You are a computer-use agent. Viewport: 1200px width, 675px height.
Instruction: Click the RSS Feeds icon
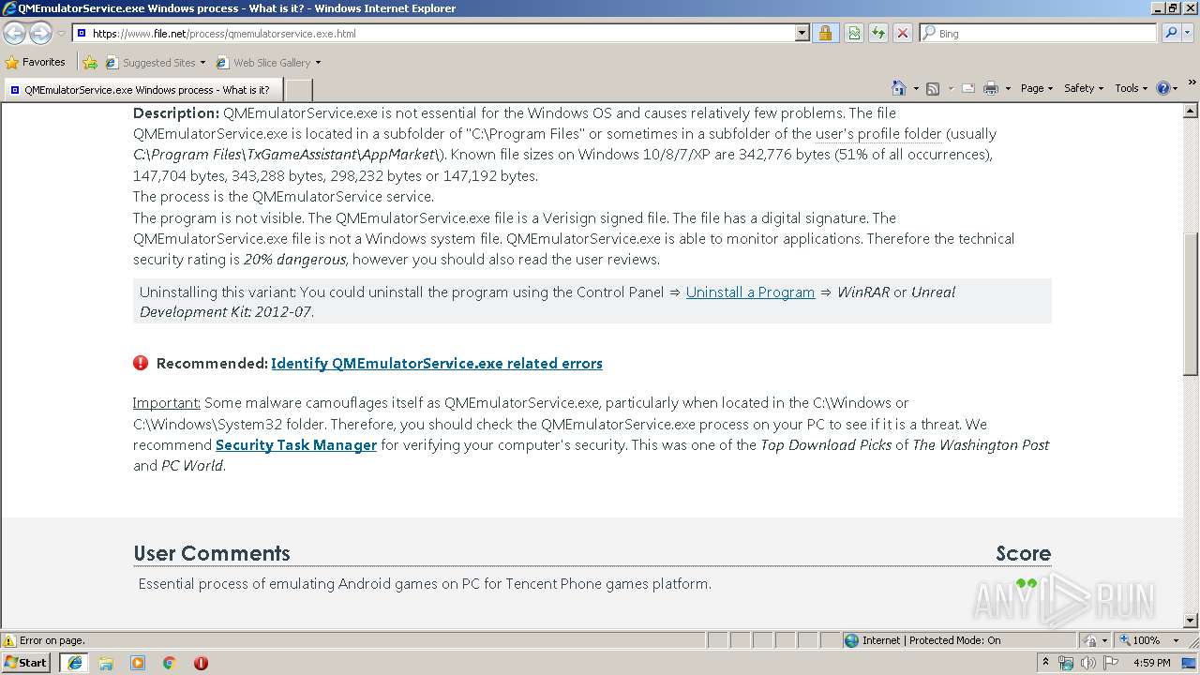[x=933, y=88]
